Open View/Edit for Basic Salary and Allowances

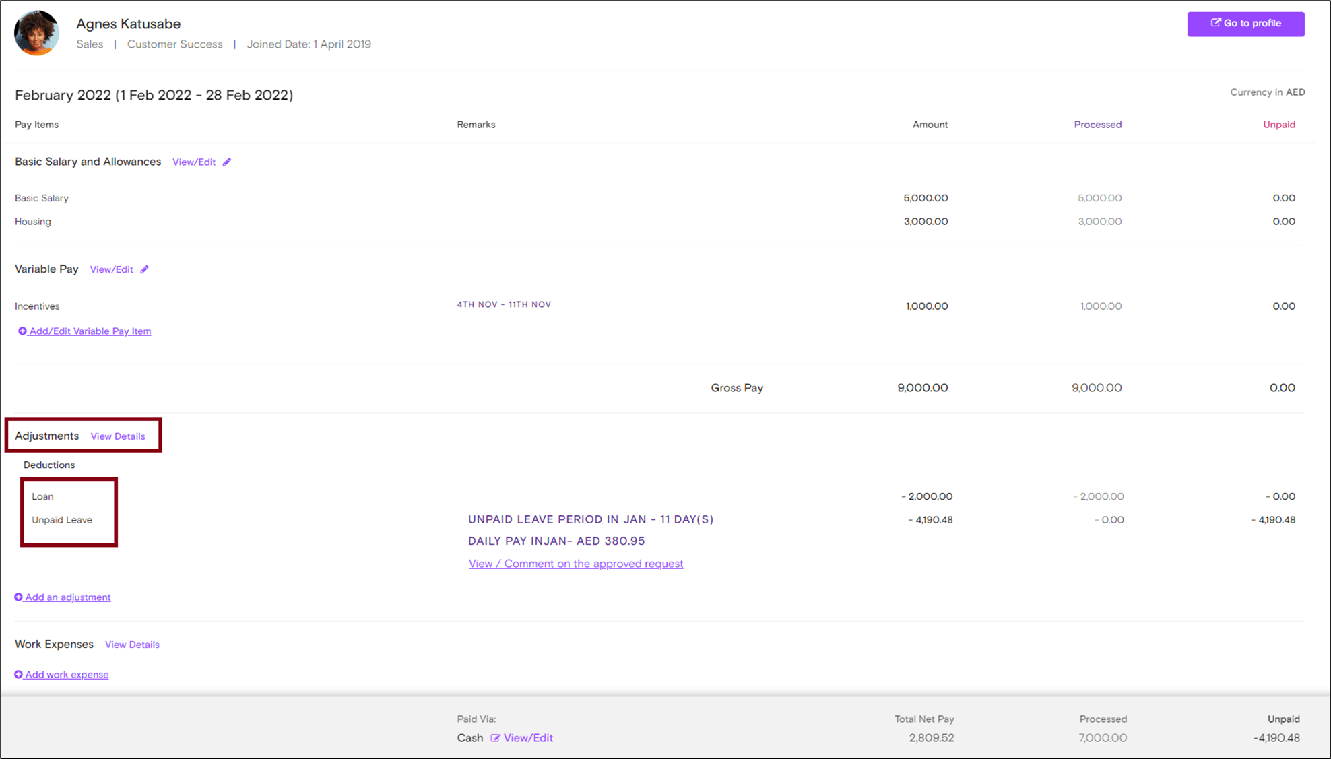point(194,162)
